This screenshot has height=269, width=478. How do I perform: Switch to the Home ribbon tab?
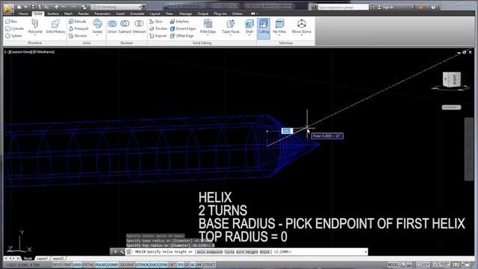tap(23, 13)
